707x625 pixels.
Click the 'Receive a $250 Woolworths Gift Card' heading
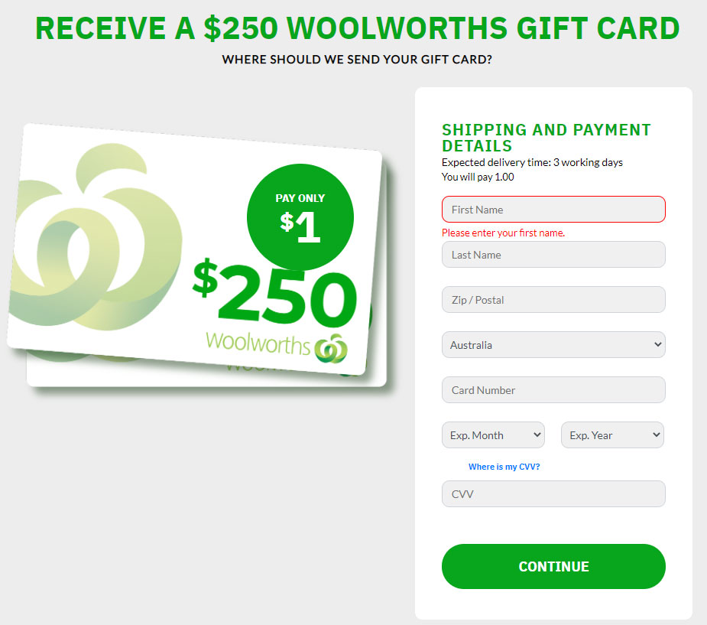pyautogui.click(x=357, y=28)
